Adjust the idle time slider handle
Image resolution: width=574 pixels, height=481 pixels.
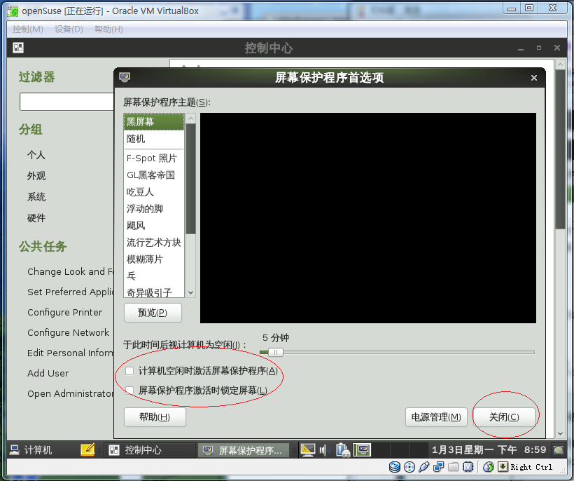point(276,352)
